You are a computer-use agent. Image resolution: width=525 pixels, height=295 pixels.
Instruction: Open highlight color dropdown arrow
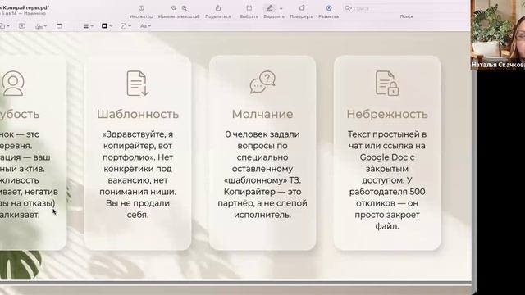click(x=281, y=8)
